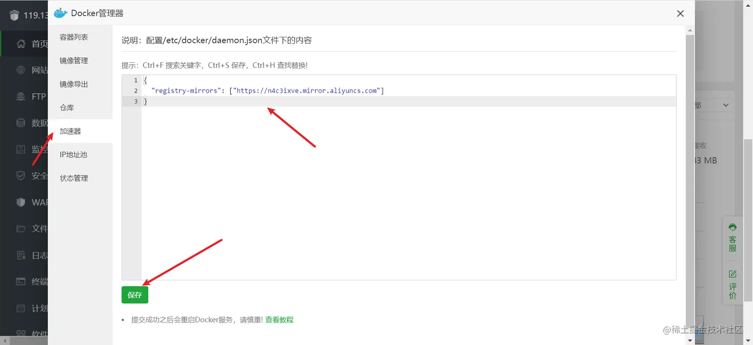Click the Docker whale logo icon
753x345 pixels.
click(60, 13)
